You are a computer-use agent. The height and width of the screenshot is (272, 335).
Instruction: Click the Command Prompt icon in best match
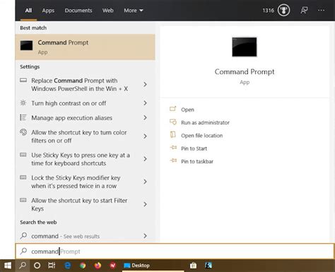tap(26, 45)
